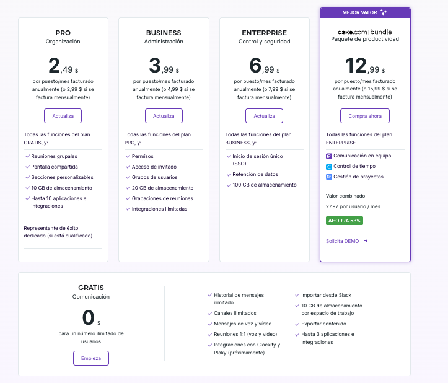This screenshot has width=448, height=383.
Task: Click the Actualiza button under the BUSINESS plan
Action: [164, 116]
